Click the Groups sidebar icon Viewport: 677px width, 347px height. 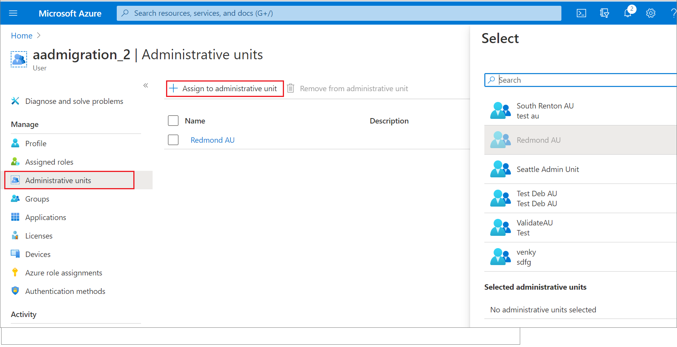(15, 199)
